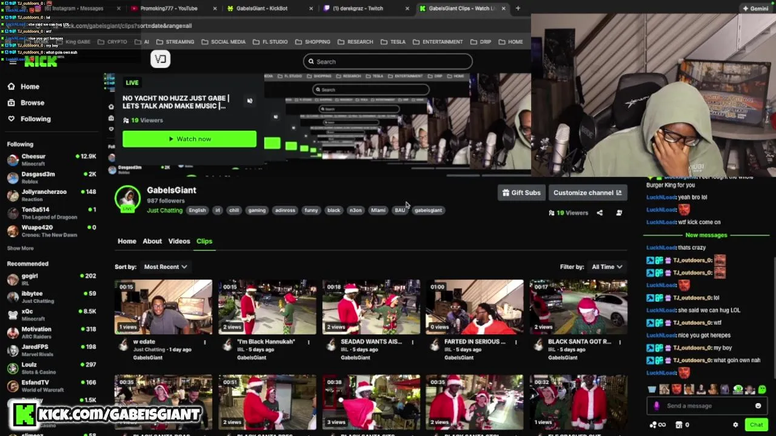The image size is (776, 436).
Task: Open RESEARCH bookmarks folder dropdown
Action: (x=355, y=42)
